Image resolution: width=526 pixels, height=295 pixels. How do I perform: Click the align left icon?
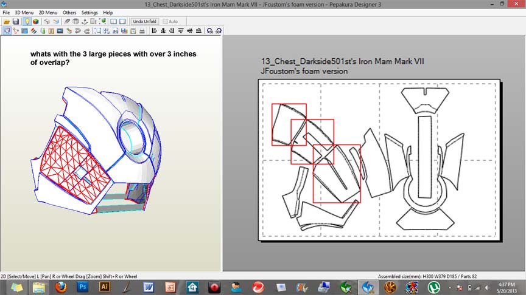[x=154, y=31]
